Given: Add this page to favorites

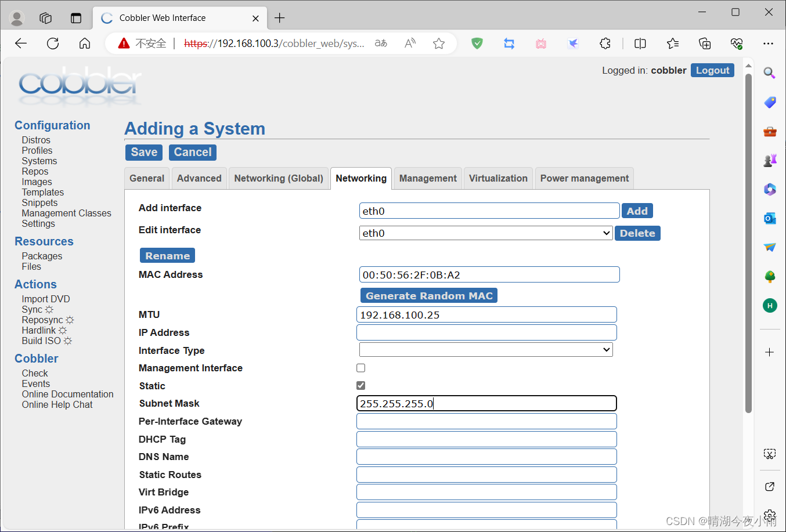Looking at the screenshot, I should [x=439, y=44].
